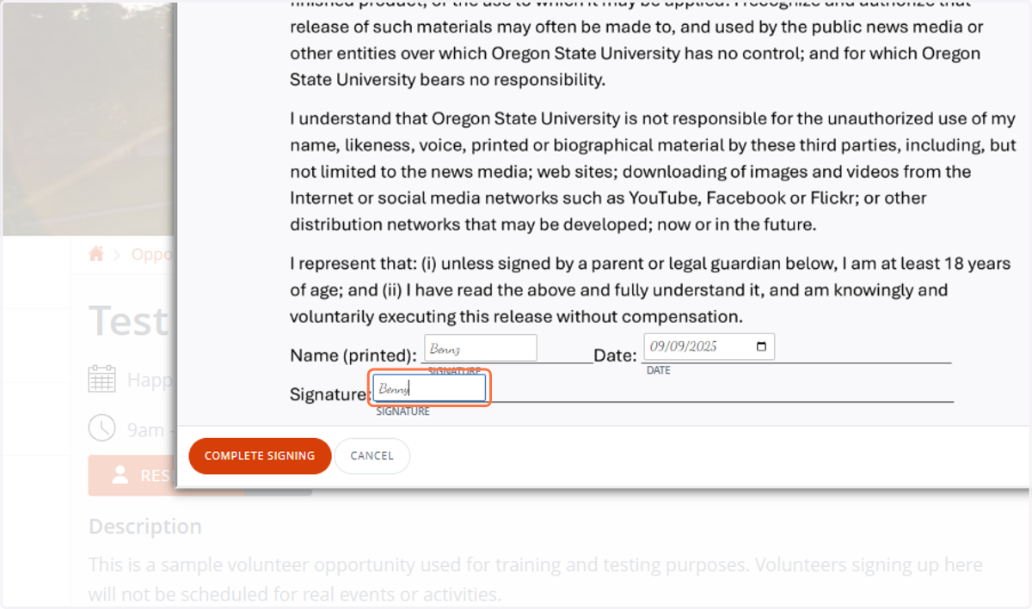Viewport: 1032px width, 609px height.
Task: Click the person icon on the background button
Action: pyautogui.click(x=120, y=475)
